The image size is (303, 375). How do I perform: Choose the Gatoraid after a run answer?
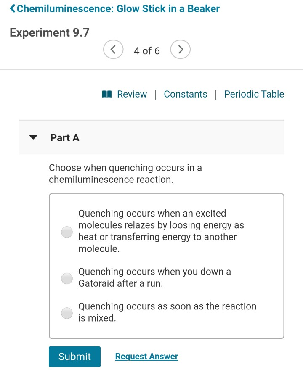66,278
